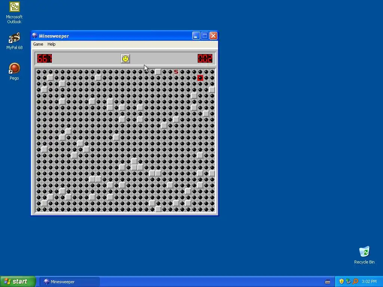Click the mine counter display
This screenshot has height=287, width=383.
(x=45, y=59)
